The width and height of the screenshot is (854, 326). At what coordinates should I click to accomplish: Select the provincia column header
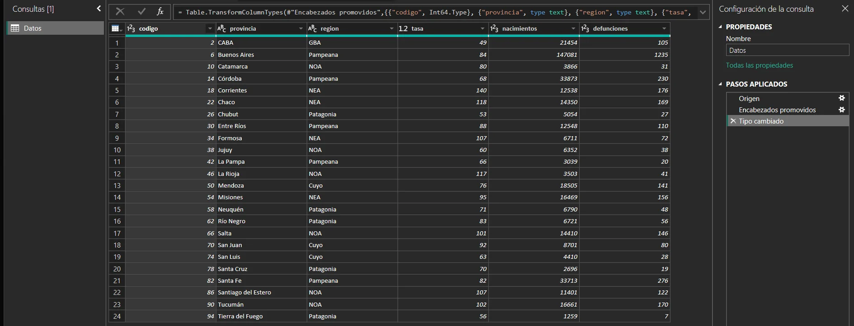click(x=261, y=28)
